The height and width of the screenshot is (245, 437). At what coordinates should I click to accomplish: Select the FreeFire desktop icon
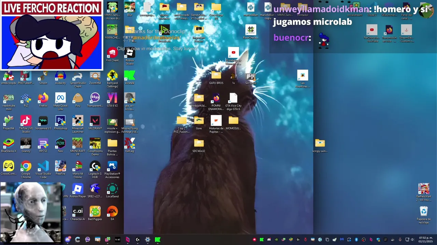(x=60, y=168)
